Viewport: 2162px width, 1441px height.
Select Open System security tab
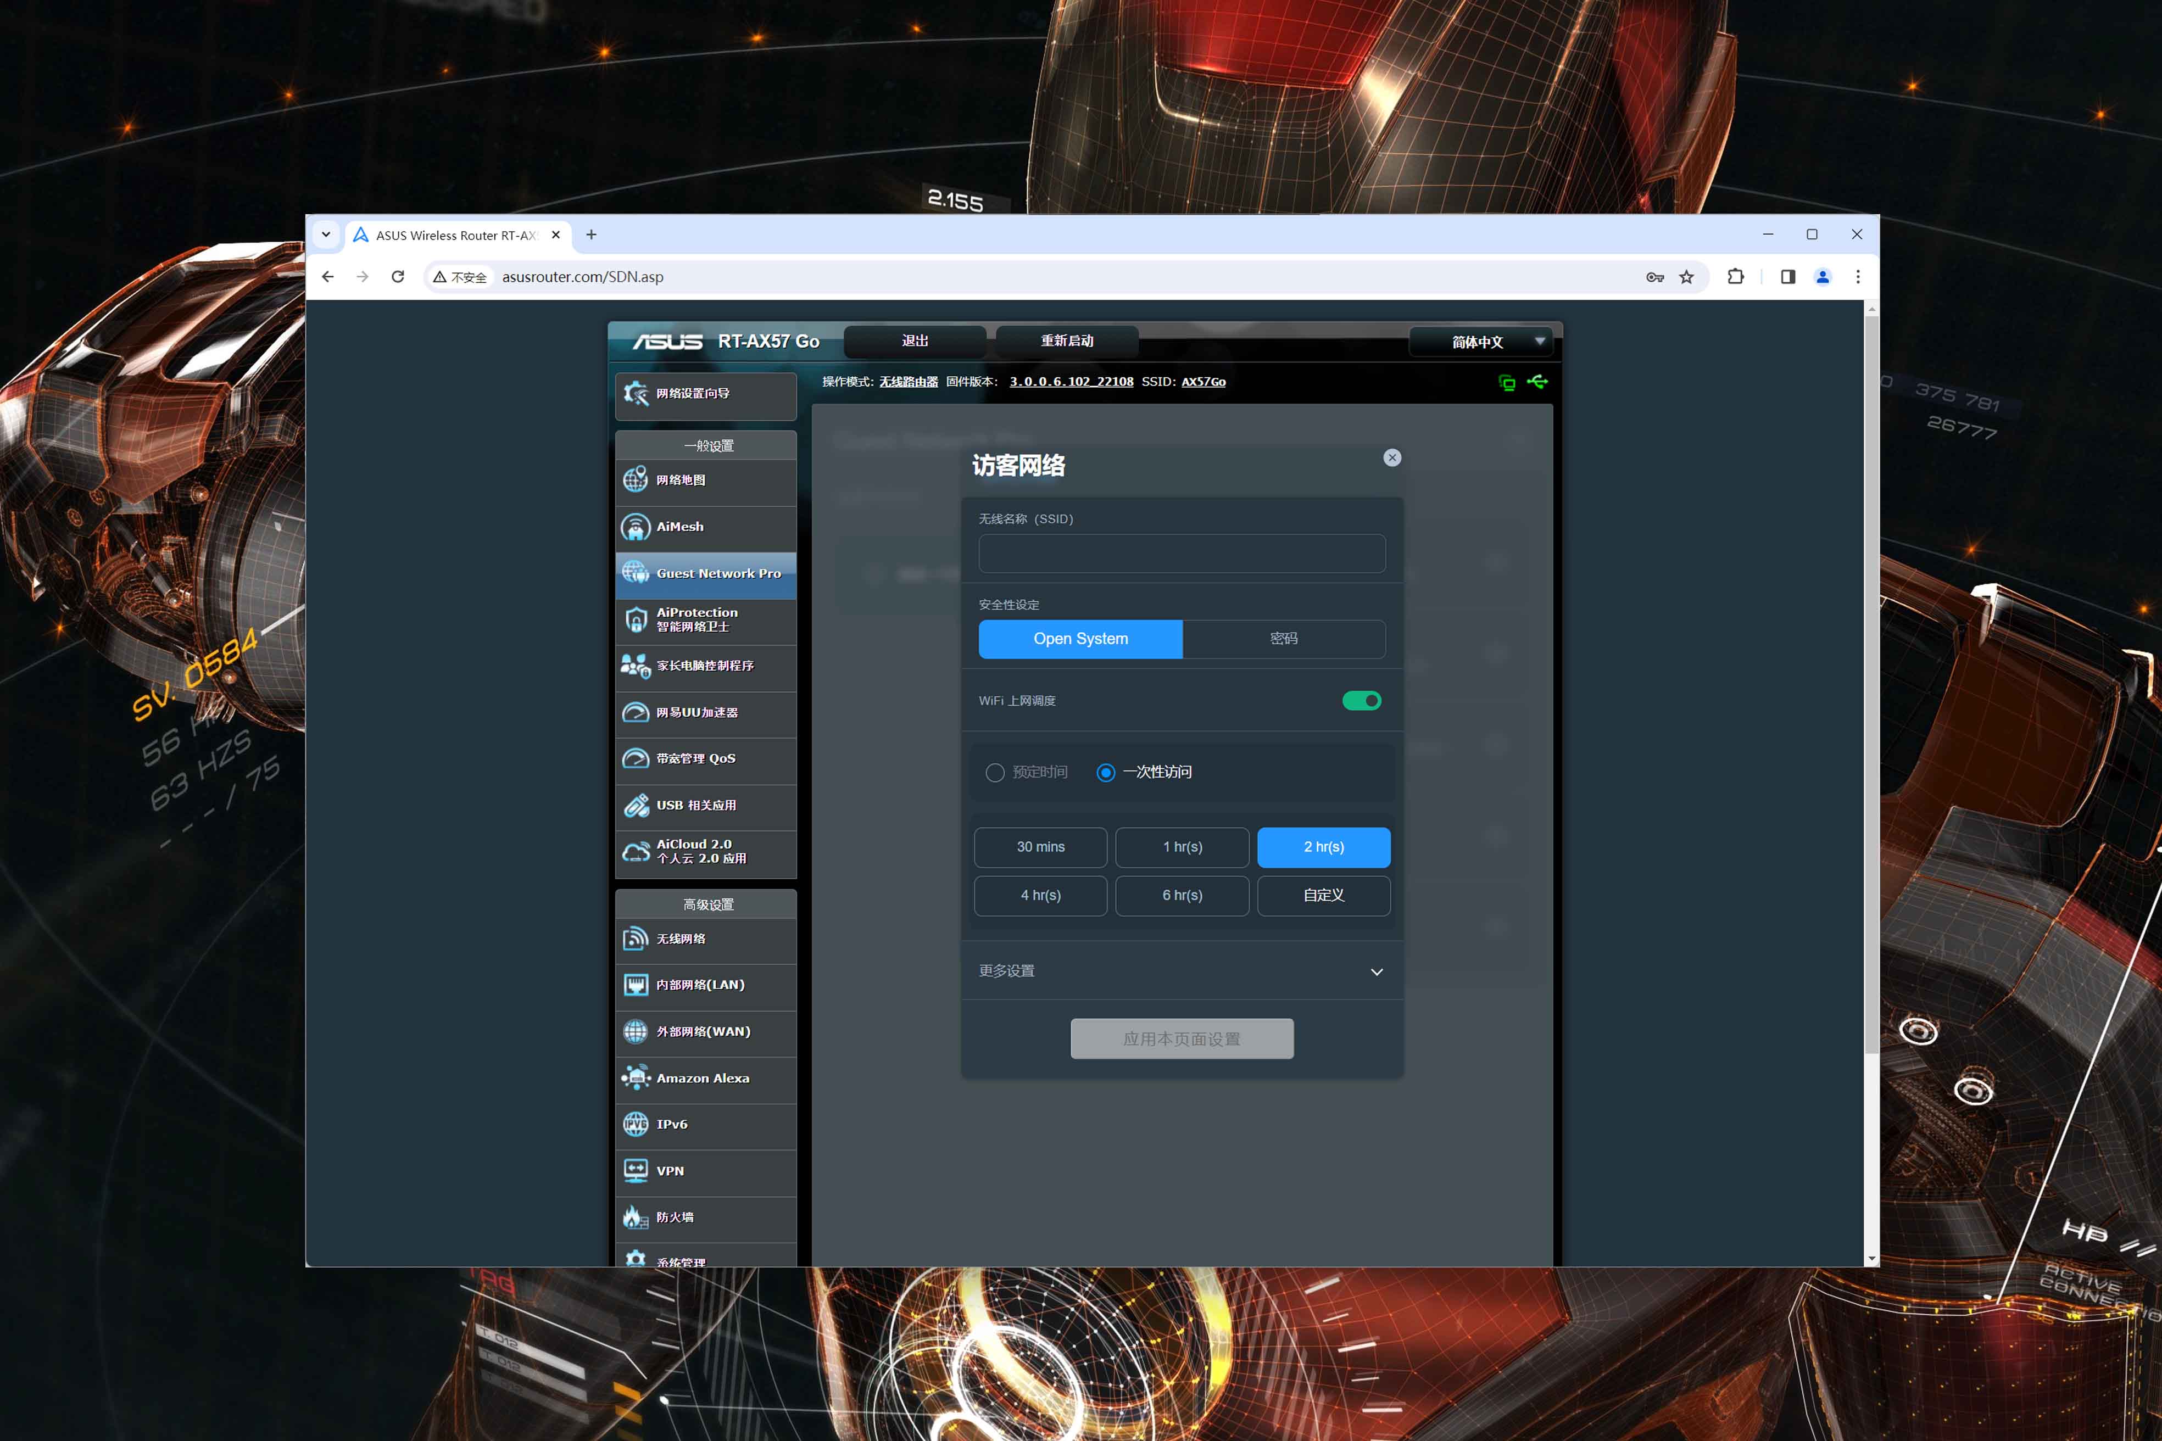tap(1080, 639)
